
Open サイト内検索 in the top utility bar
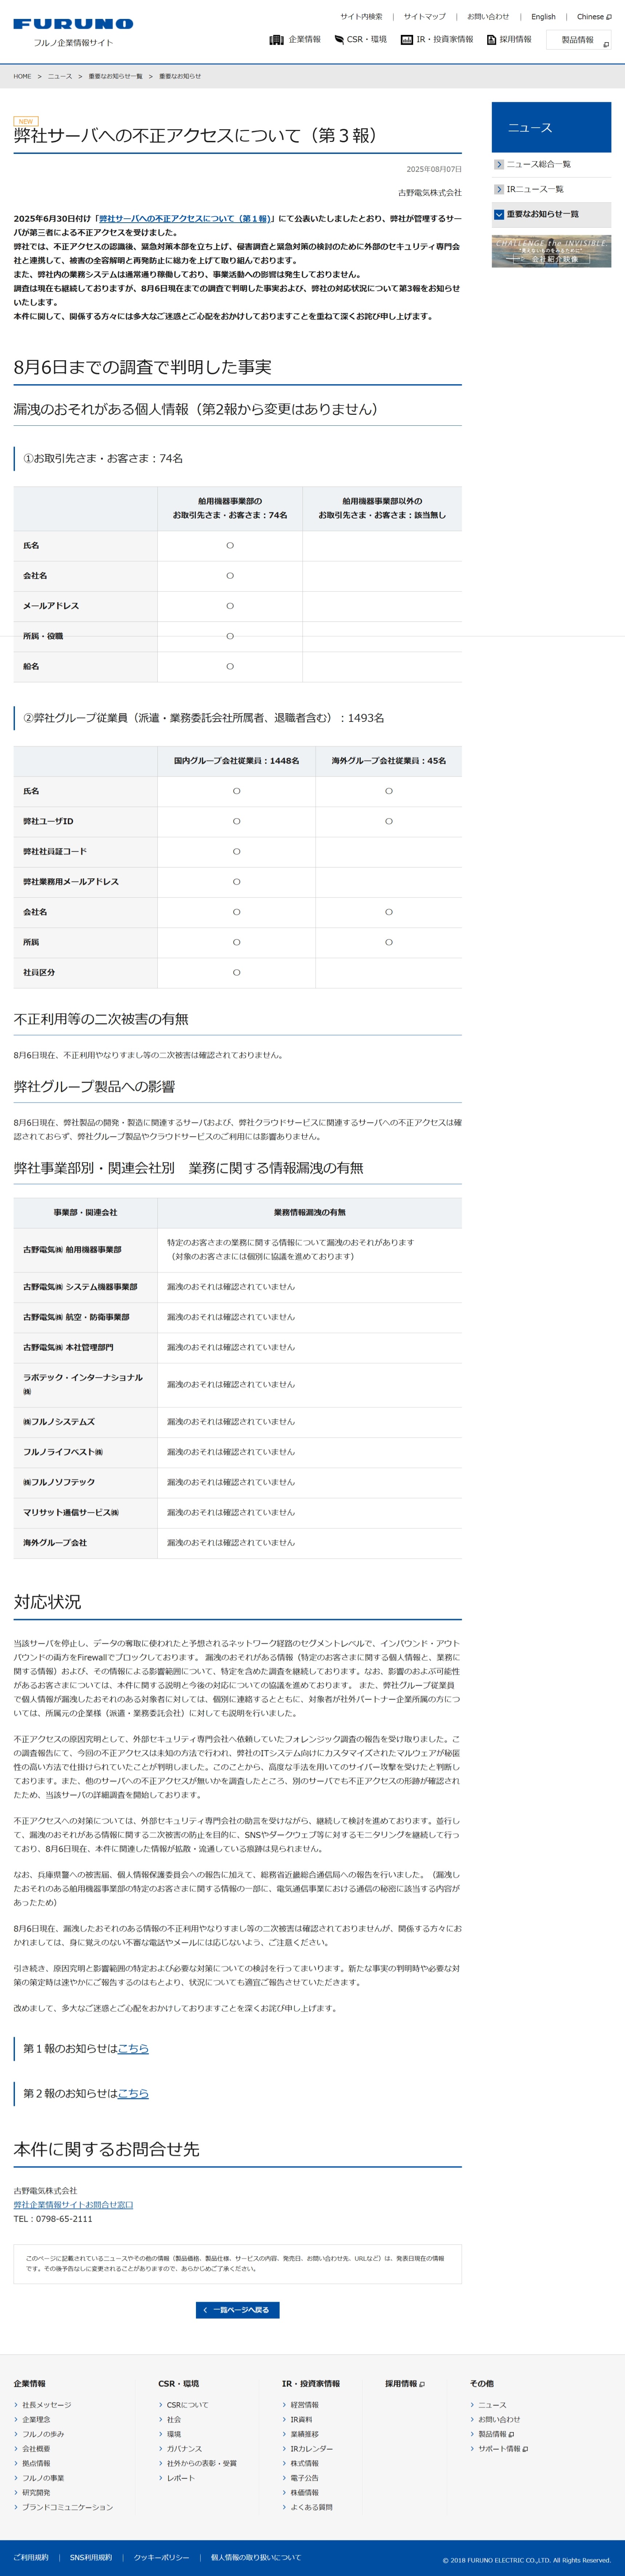click(361, 17)
